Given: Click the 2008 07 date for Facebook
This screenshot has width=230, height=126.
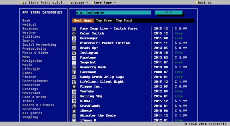Looking at the screenshot, I should point(161,72).
